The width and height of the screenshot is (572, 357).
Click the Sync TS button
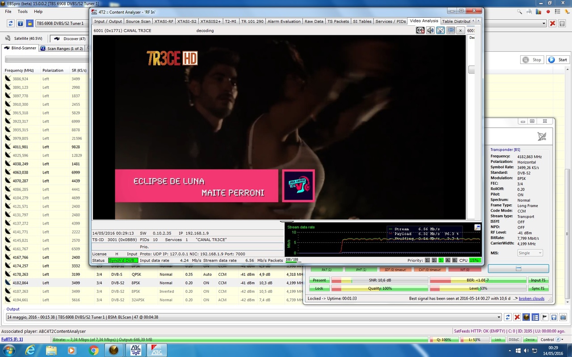[x=538, y=288]
